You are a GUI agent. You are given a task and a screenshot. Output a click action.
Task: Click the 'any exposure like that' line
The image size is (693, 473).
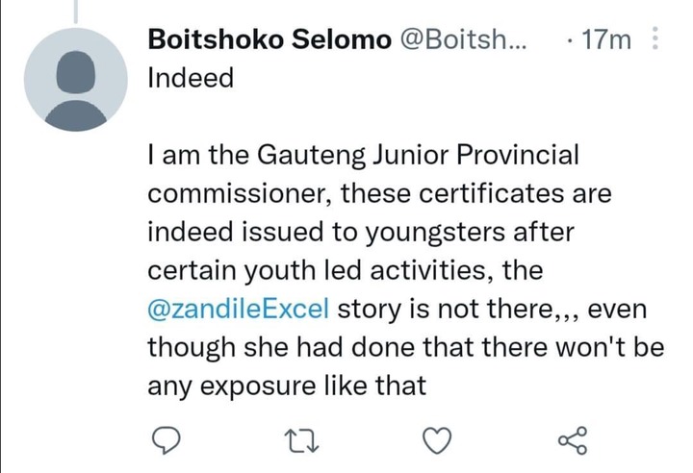[x=287, y=386]
